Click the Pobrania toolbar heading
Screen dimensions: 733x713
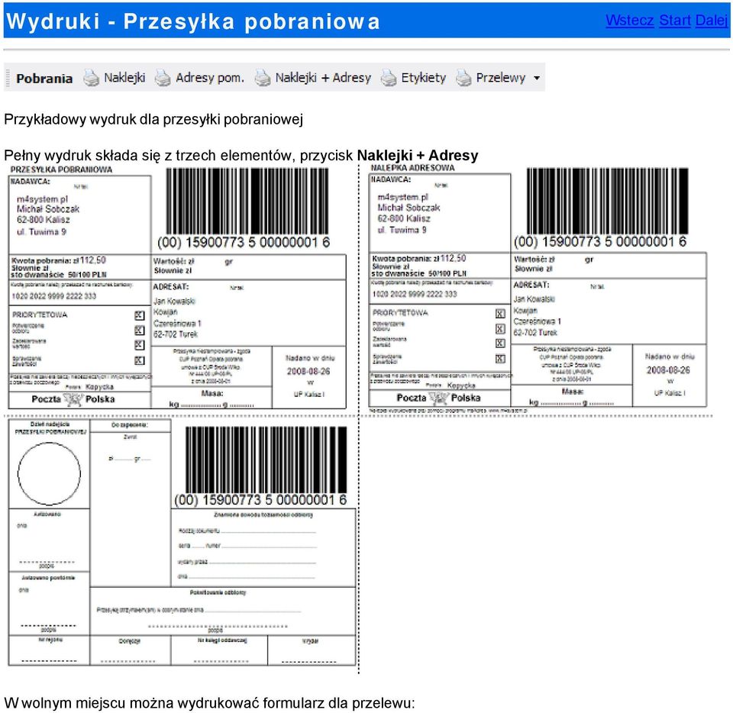[44, 78]
